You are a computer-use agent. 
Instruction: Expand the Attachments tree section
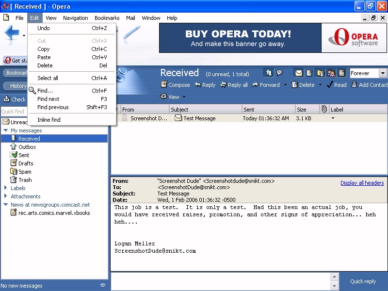pos(5,196)
